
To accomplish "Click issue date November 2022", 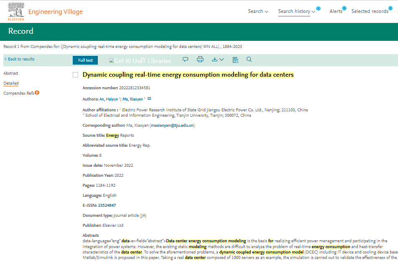I will click(x=119, y=165).
